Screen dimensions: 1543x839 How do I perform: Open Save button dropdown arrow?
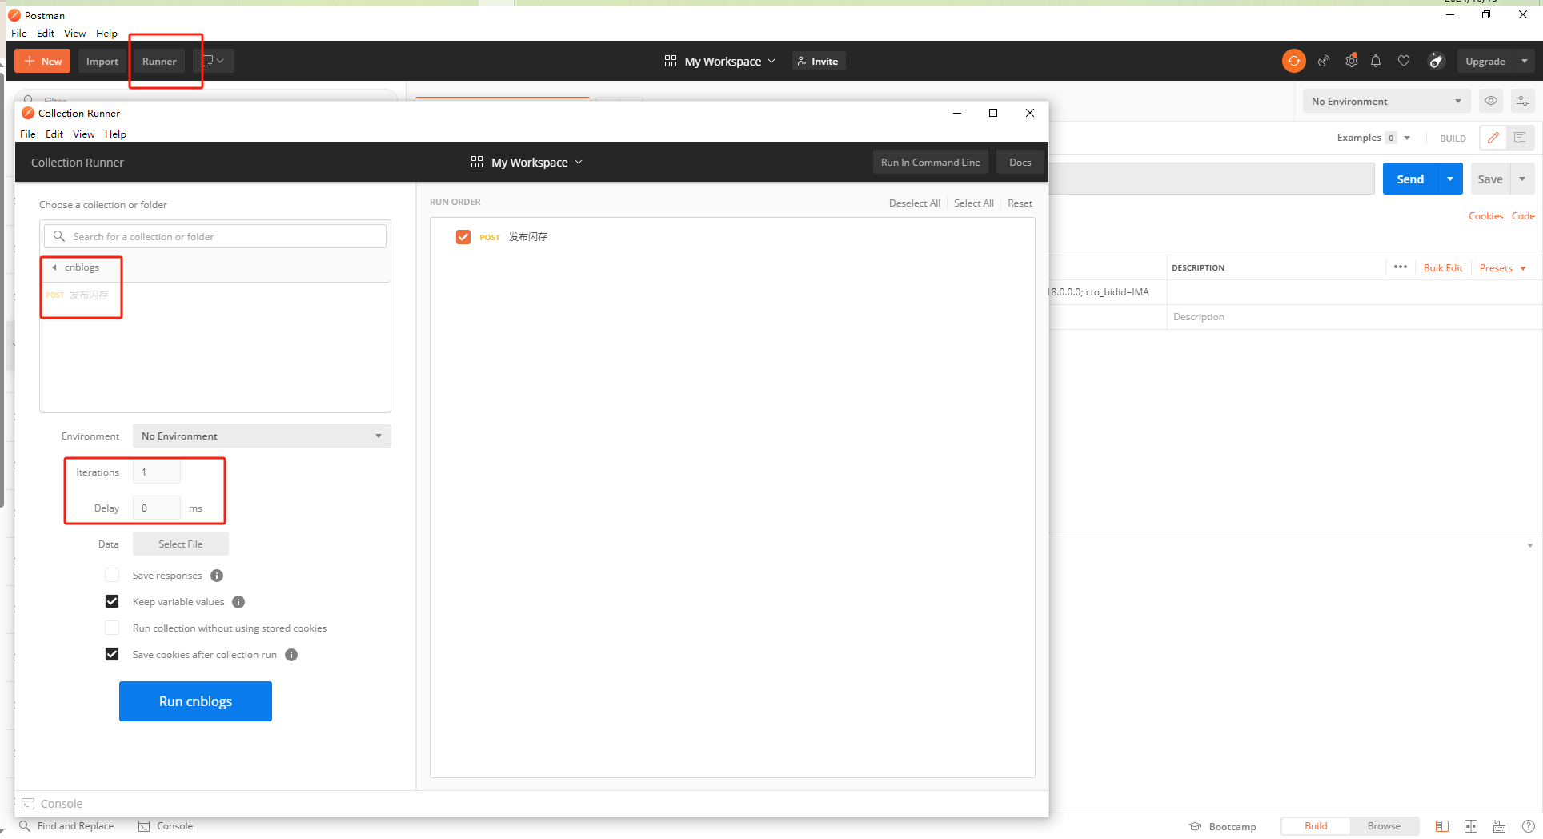(1522, 179)
